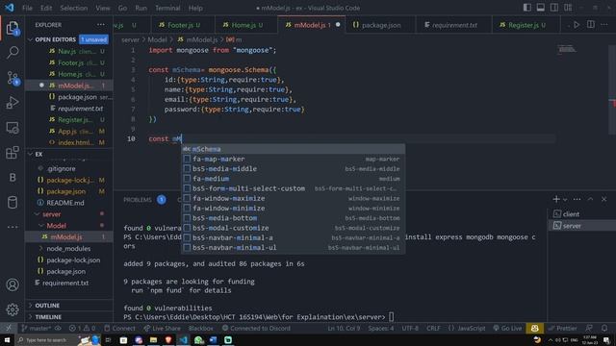Click Windows taskbar search box
The height and width of the screenshot is (346, 616).
[46, 339]
